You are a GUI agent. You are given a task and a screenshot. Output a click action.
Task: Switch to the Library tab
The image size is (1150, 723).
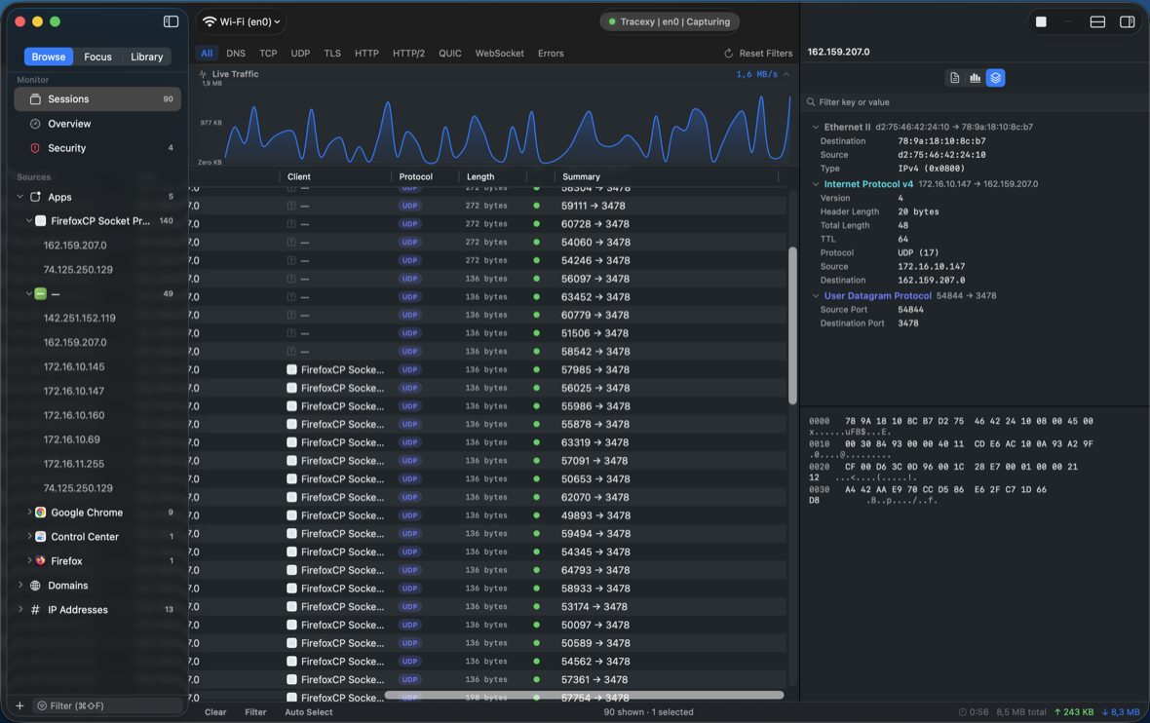pyautogui.click(x=147, y=57)
